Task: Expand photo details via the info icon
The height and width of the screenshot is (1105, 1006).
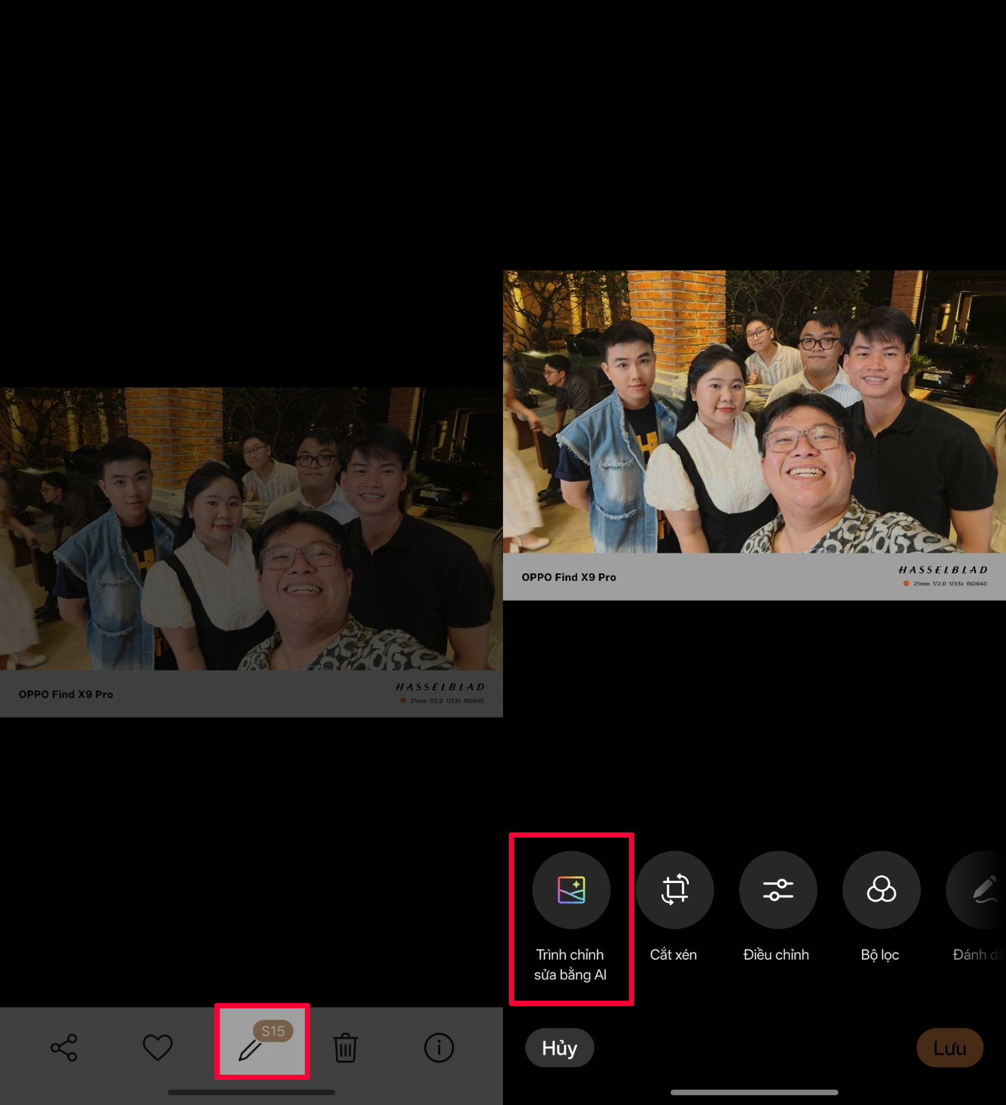Action: (x=438, y=1047)
